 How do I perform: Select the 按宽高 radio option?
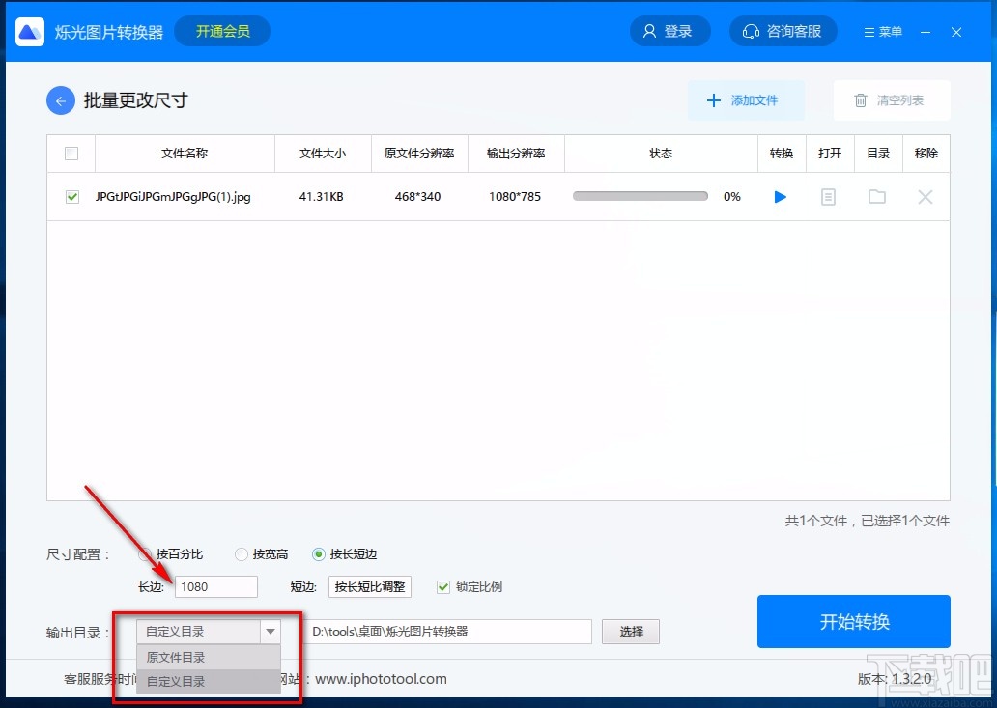pos(241,553)
